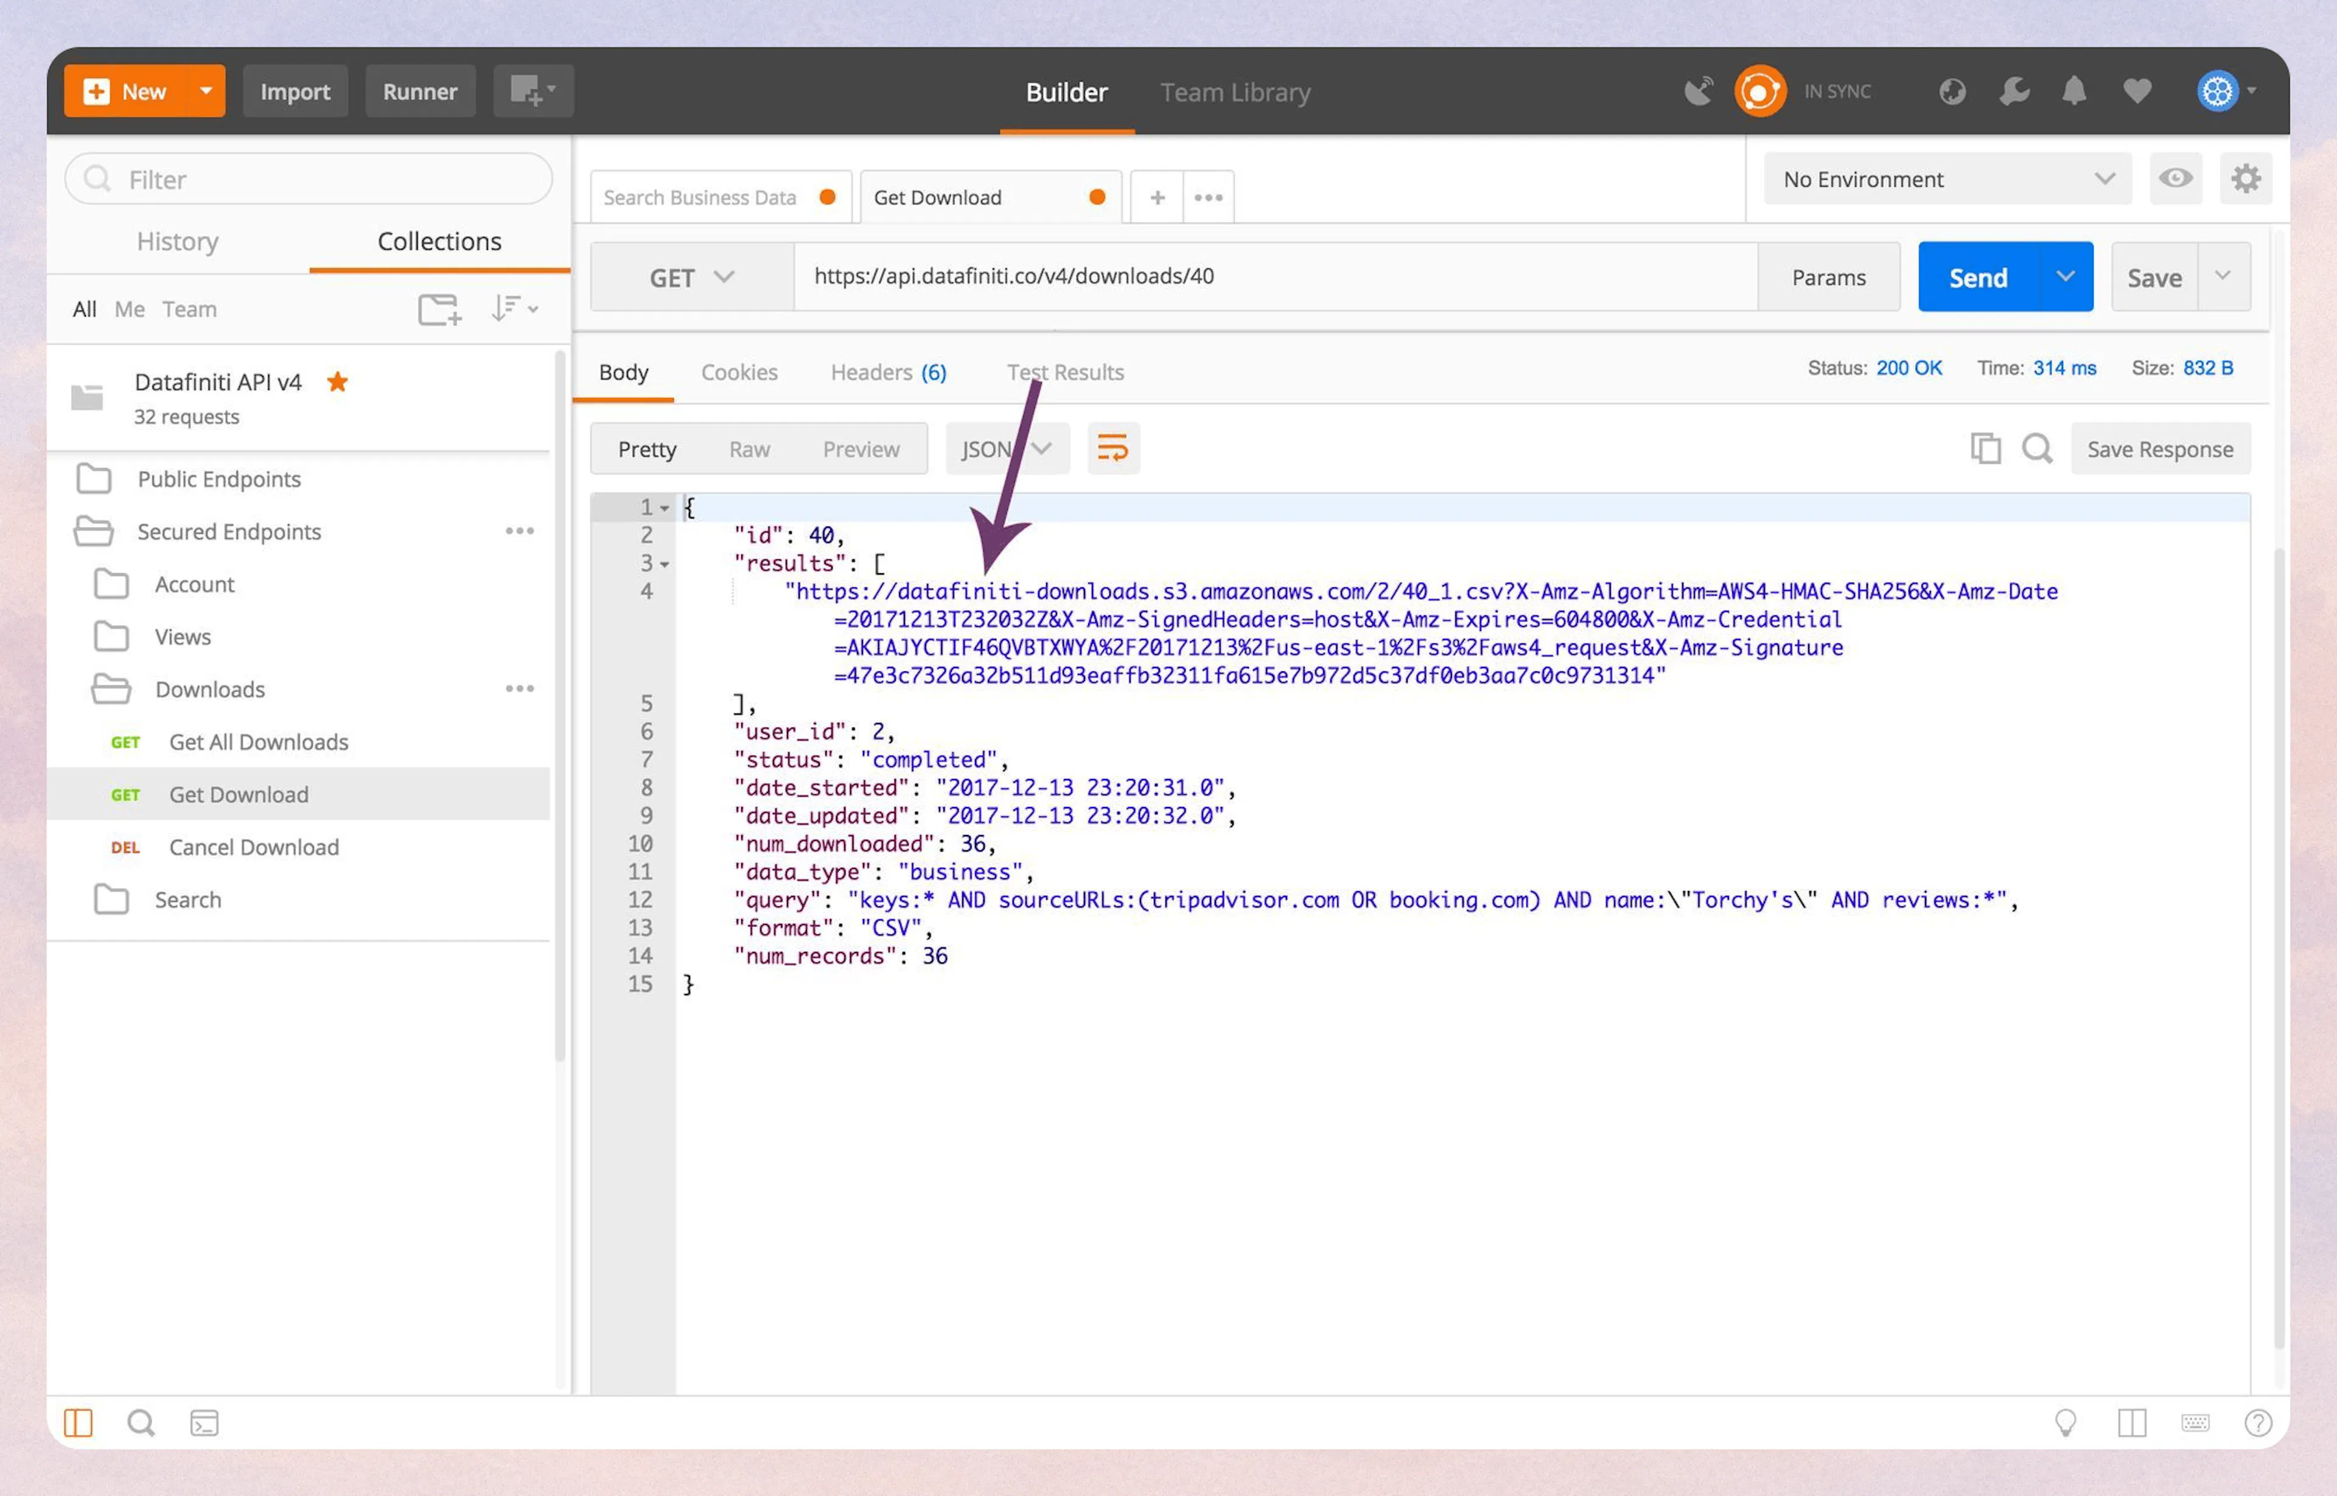The image size is (2337, 1496).
Task: Show environment quick look with the eye icon
Action: click(2176, 179)
